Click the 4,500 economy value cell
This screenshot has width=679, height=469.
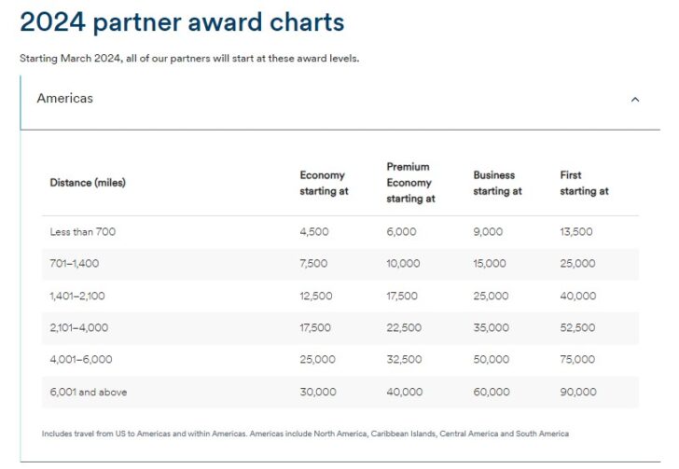pyautogui.click(x=314, y=231)
